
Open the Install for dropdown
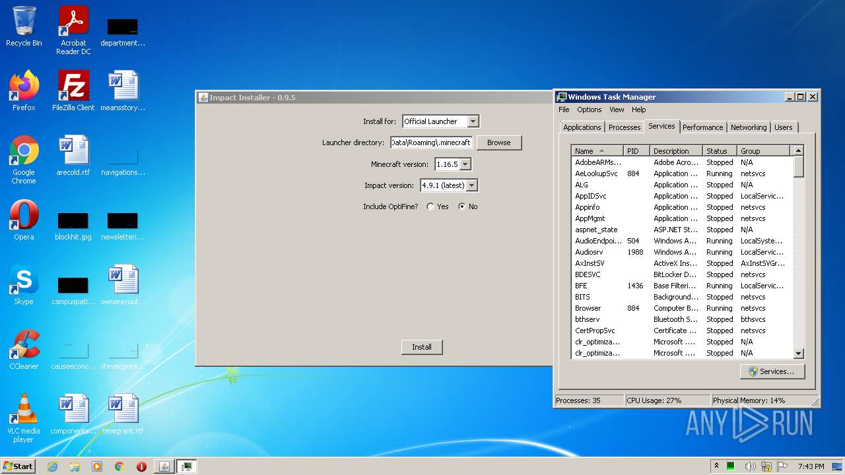tap(473, 121)
